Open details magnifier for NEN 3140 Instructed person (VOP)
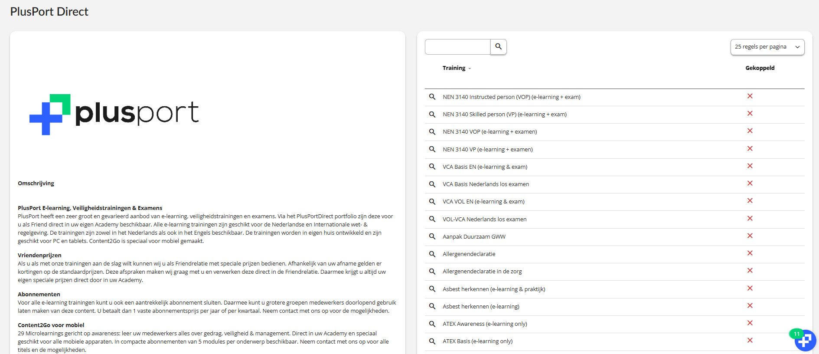The image size is (819, 354). 432,97
